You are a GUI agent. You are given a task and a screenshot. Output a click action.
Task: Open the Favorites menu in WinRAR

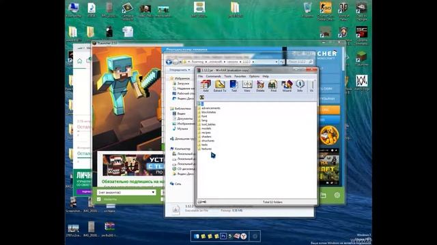(240, 76)
